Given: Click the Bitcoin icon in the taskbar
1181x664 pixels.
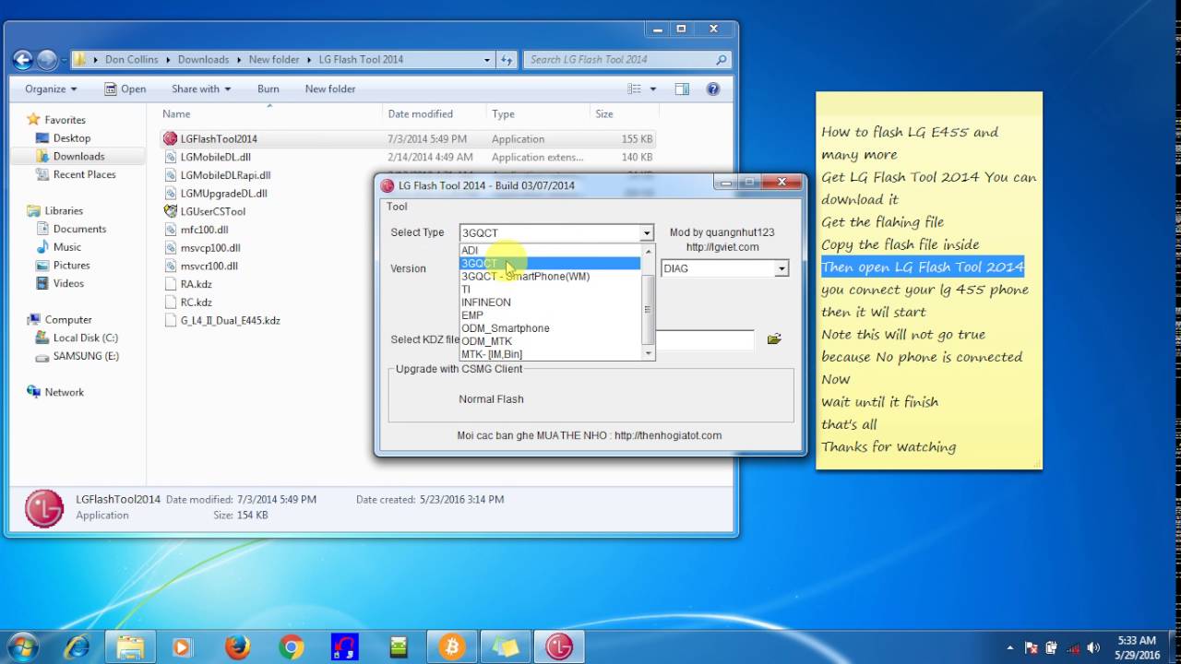Looking at the screenshot, I should click(x=452, y=647).
